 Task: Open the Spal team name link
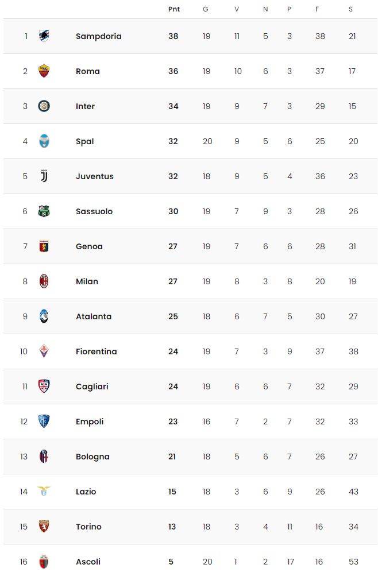(x=85, y=141)
